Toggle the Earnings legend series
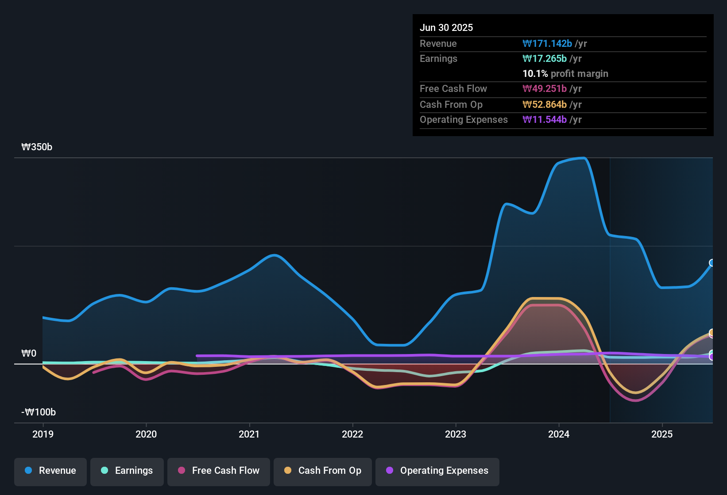This screenshot has height=495, width=727. 127,471
